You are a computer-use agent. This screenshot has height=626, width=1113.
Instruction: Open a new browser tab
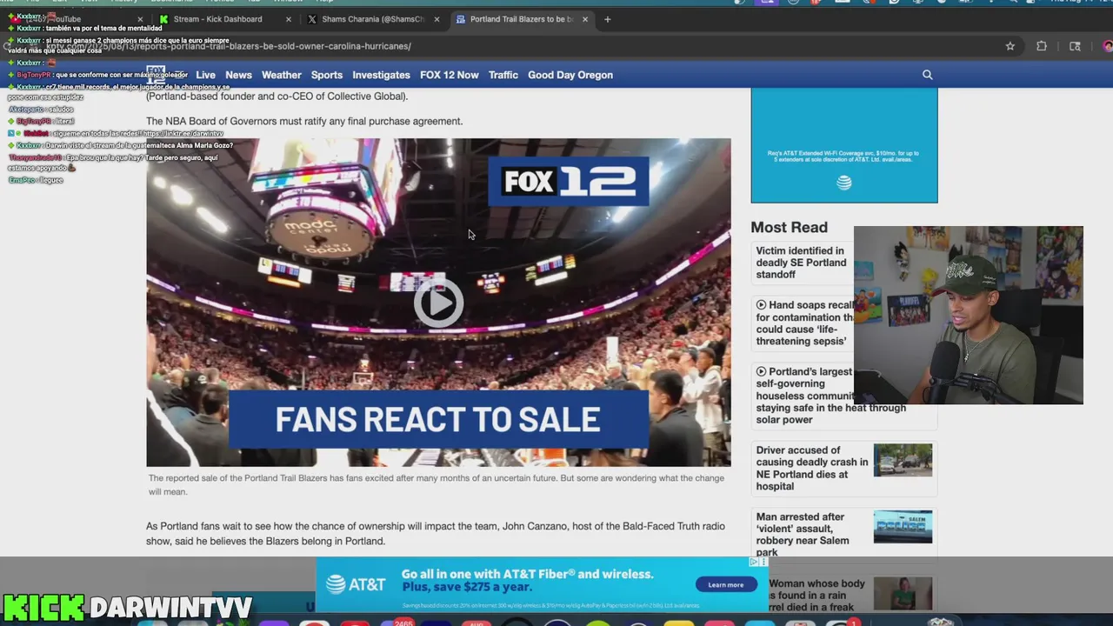[608, 19]
